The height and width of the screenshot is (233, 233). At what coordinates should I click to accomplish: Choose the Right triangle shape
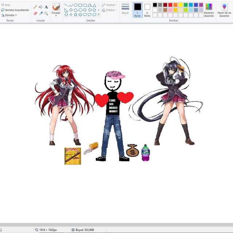pyautogui.click(x=66, y=10)
